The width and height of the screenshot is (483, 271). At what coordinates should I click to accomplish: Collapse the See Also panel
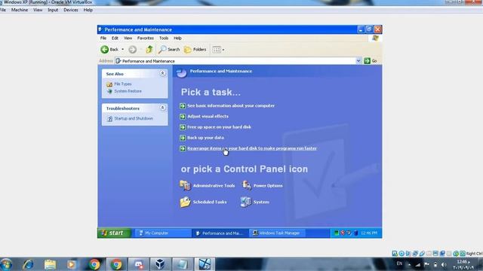tap(162, 74)
